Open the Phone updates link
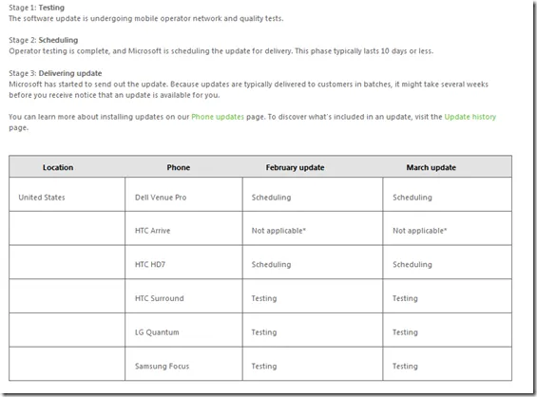This screenshot has width=537, height=397. (218, 117)
